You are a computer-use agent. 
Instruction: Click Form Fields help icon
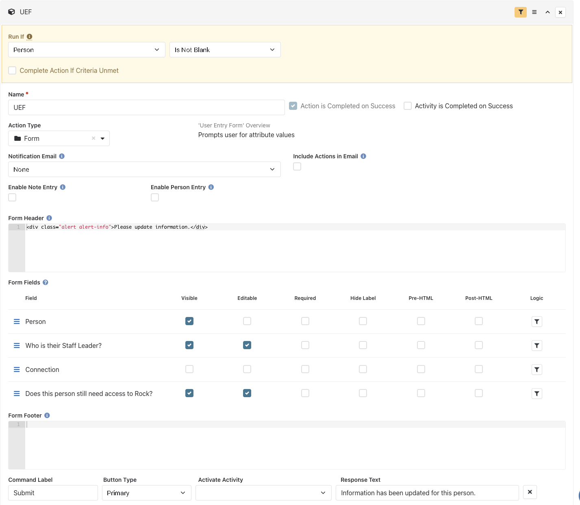[46, 282]
